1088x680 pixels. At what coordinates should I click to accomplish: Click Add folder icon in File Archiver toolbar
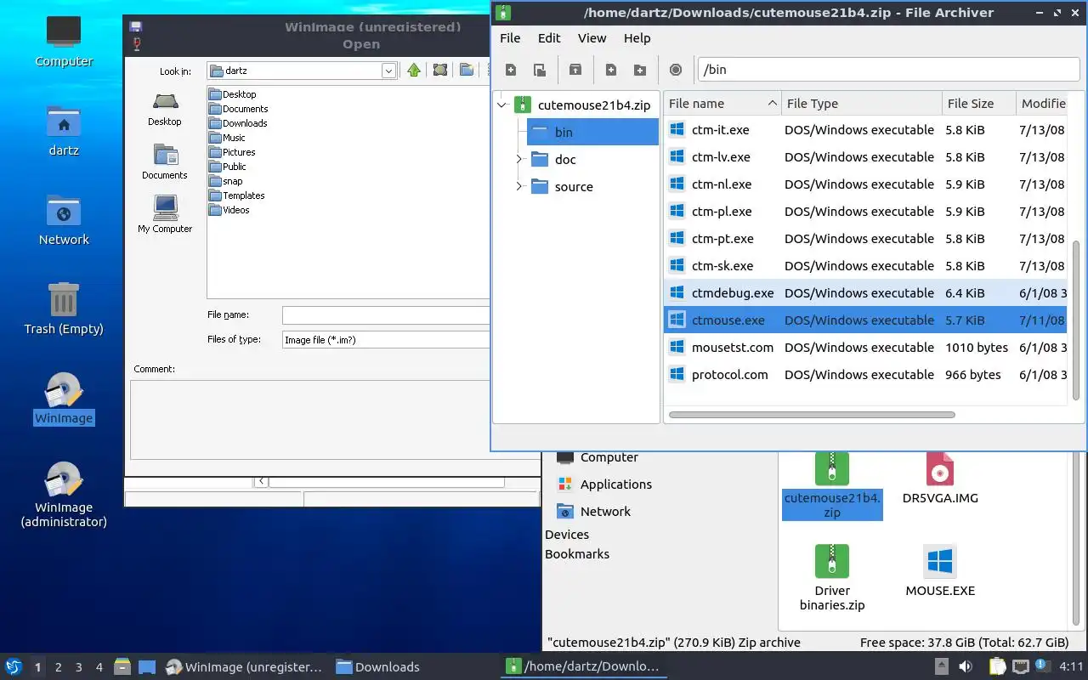[640, 70]
